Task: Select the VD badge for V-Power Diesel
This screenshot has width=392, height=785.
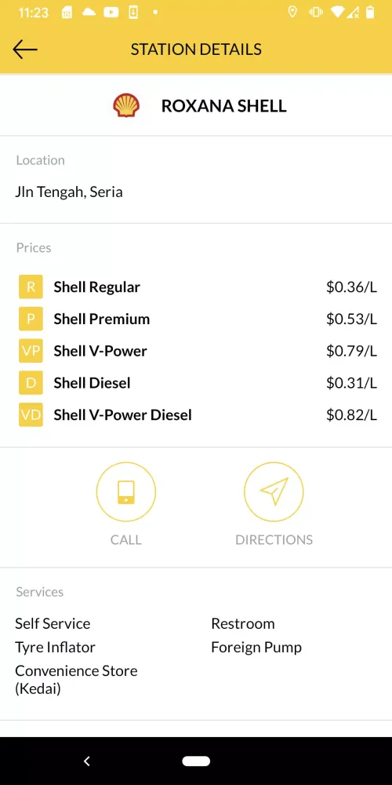Action: pyautogui.click(x=31, y=415)
